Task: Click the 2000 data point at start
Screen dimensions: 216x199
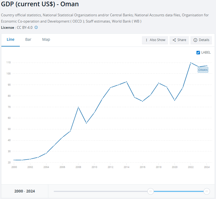Action: (14, 160)
